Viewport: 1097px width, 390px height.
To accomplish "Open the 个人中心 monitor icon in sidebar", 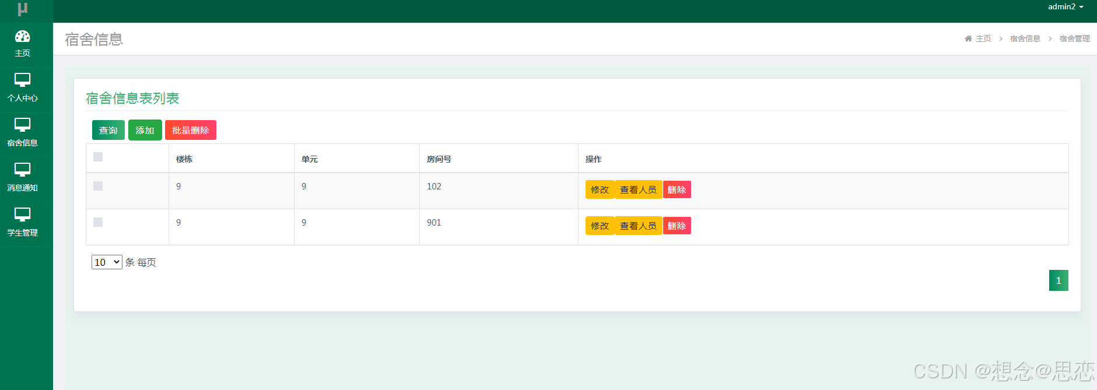I will [22, 80].
